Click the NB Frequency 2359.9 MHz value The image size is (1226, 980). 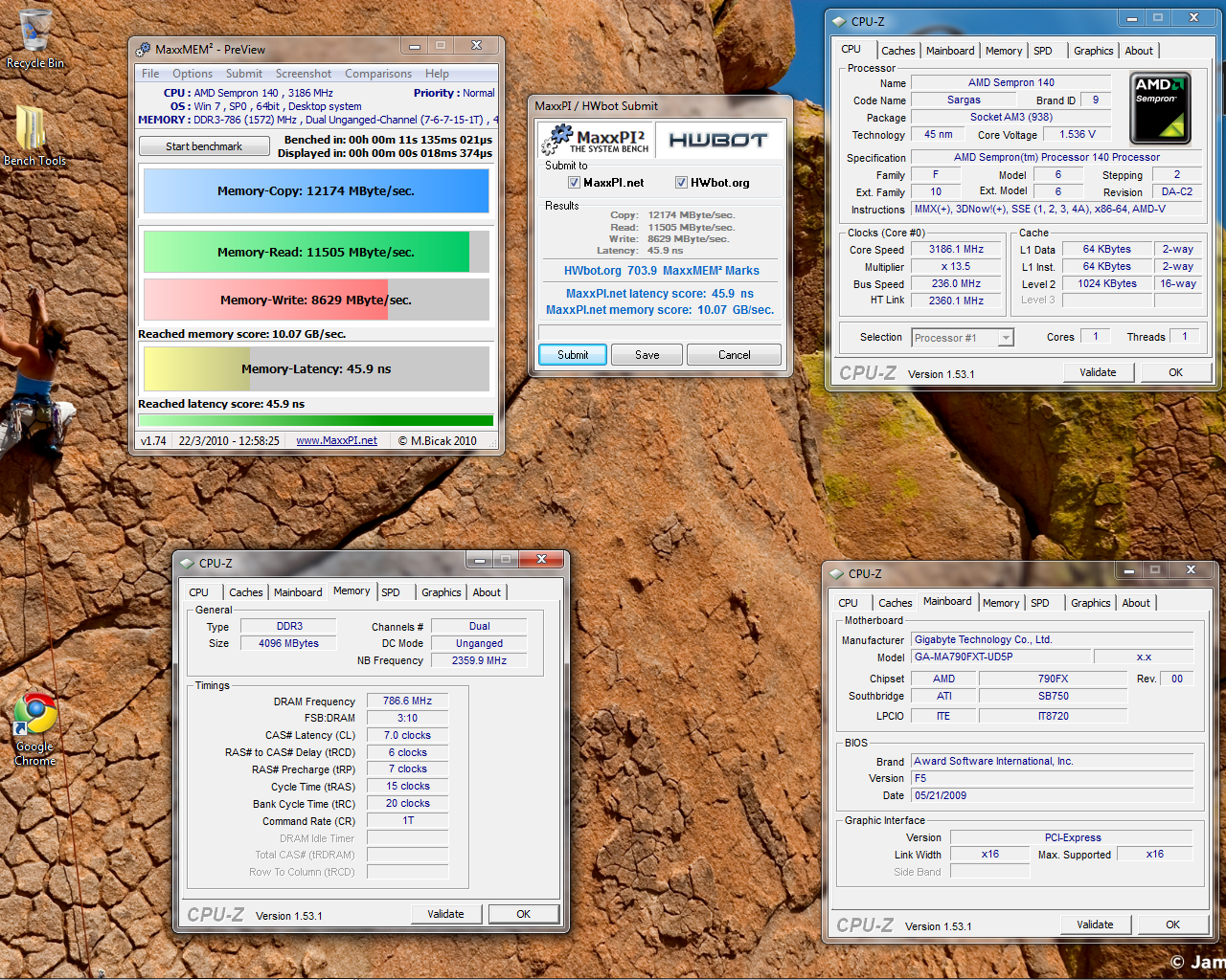[479, 661]
